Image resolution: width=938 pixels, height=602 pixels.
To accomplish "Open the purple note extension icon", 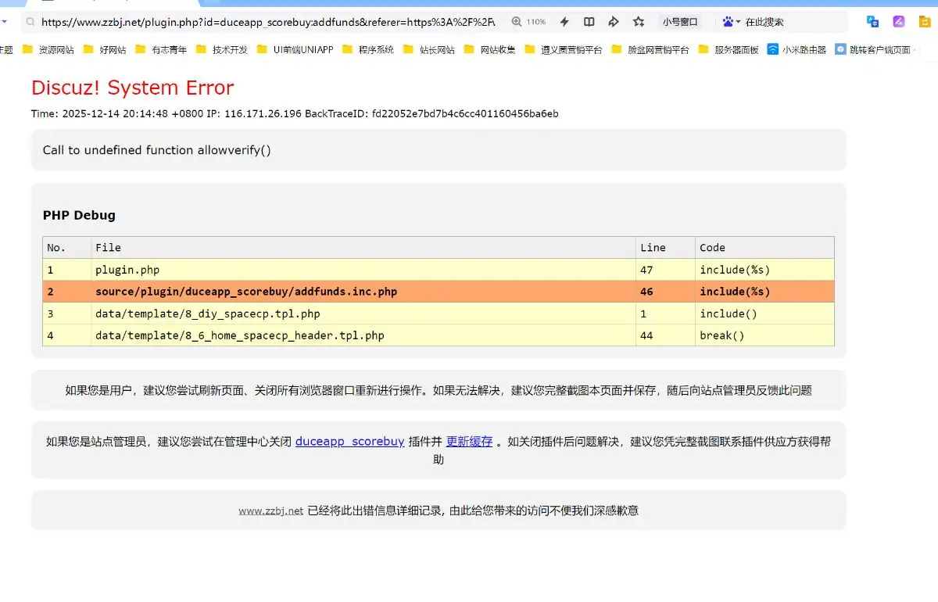I will (899, 22).
